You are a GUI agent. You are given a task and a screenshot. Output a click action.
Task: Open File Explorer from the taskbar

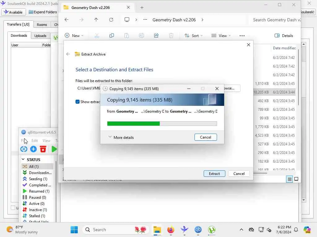point(157,230)
